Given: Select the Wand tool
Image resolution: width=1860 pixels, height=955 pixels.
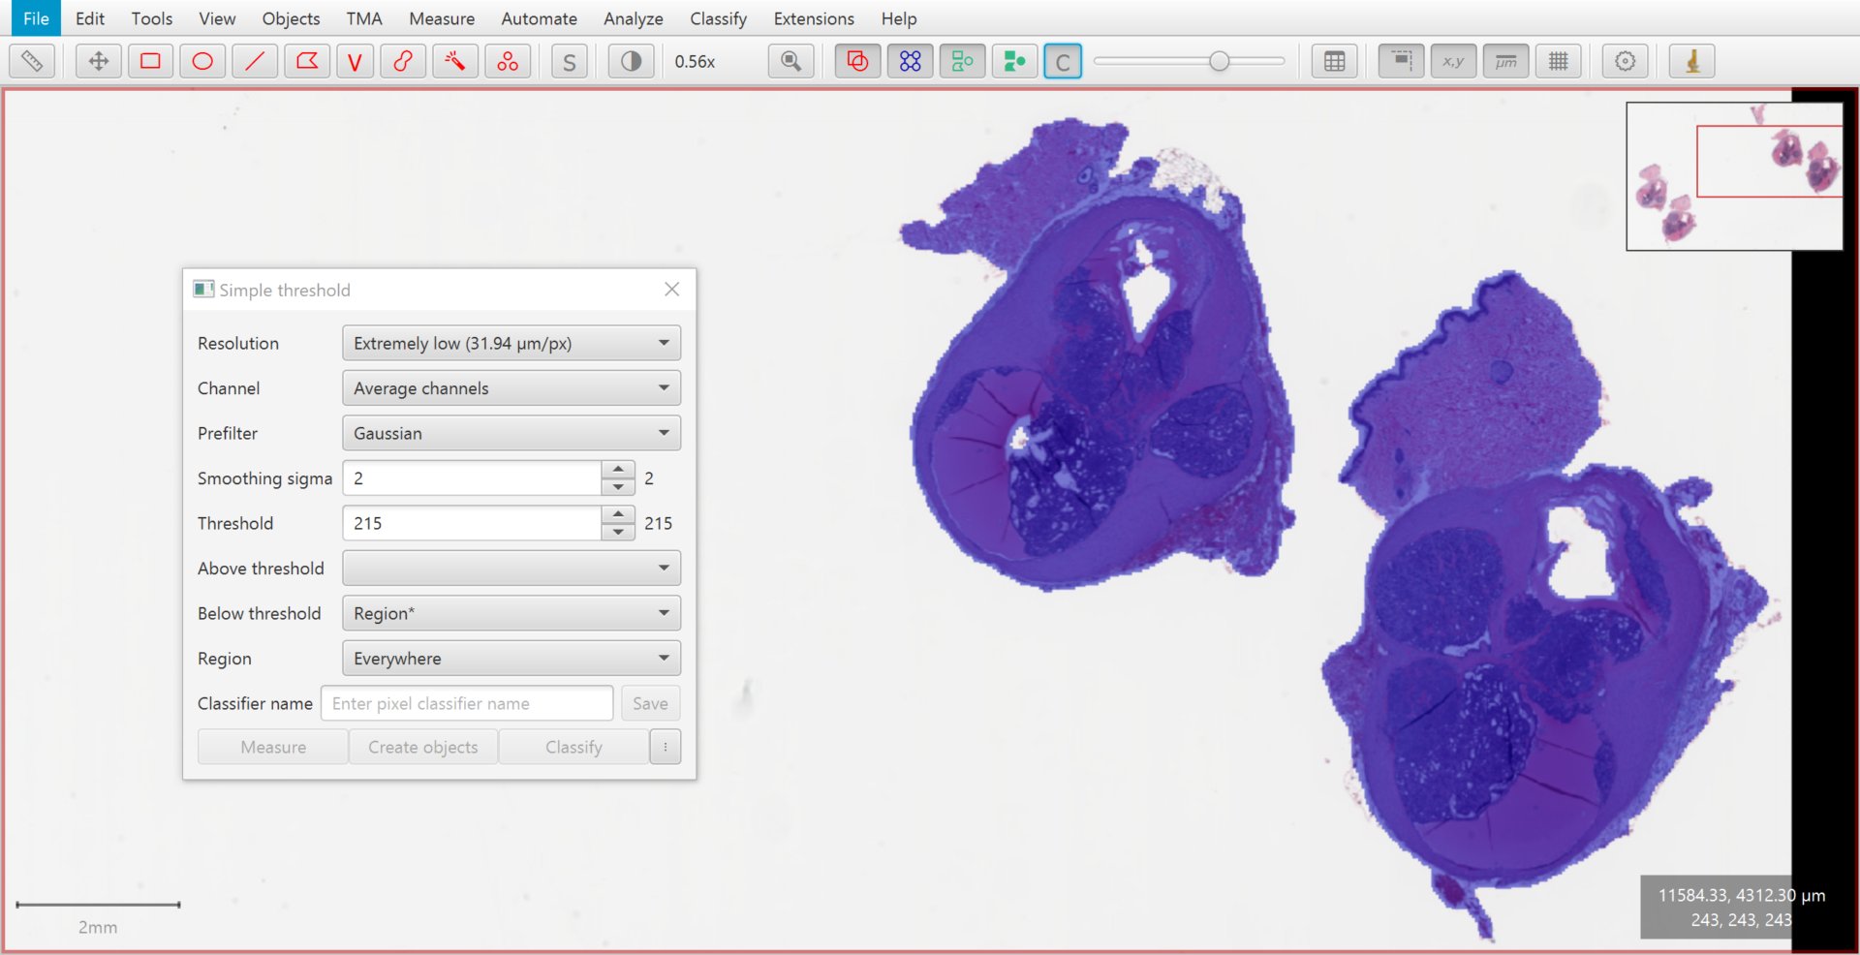Looking at the screenshot, I should click(454, 61).
